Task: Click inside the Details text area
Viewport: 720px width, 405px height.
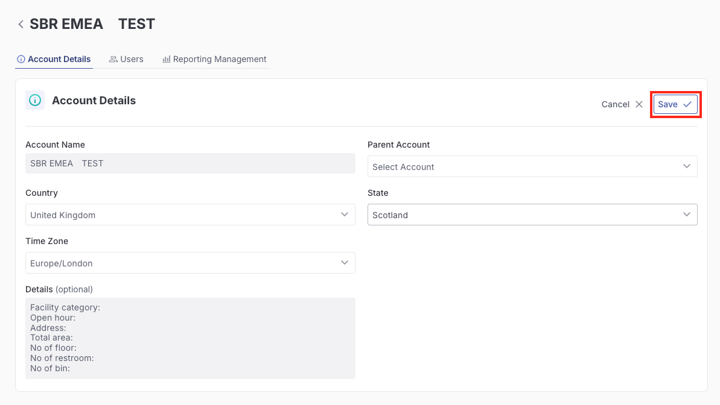Action: pyautogui.click(x=190, y=338)
